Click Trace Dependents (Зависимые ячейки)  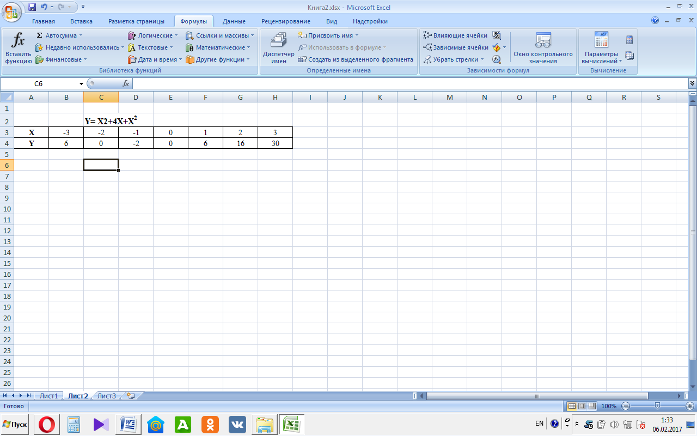(x=456, y=47)
